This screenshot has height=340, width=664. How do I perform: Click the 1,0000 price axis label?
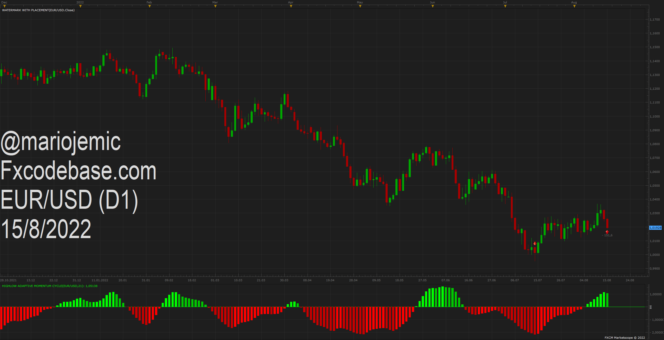[x=655, y=255]
